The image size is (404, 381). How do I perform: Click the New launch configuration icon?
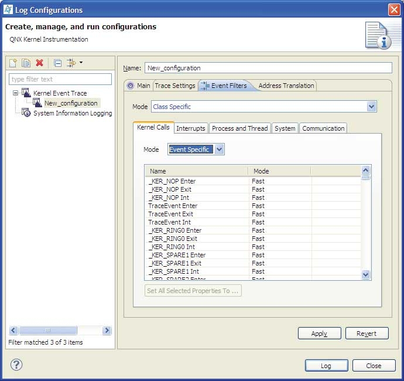point(13,63)
